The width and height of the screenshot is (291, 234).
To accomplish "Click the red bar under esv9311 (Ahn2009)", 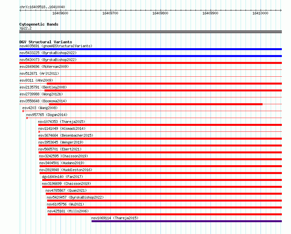I will tap(164, 84).
